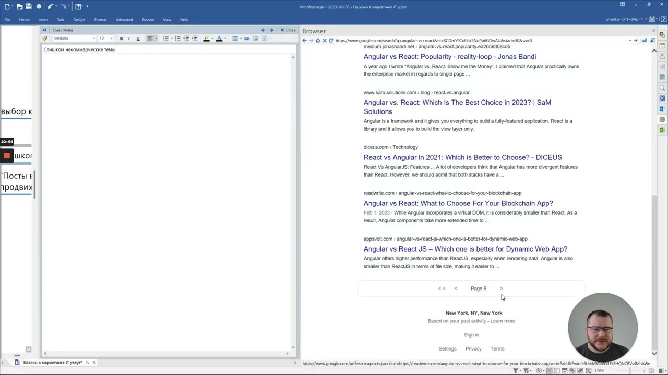
Task: Open the Task ribbon tab
Action: pyautogui.click(x=61, y=20)
